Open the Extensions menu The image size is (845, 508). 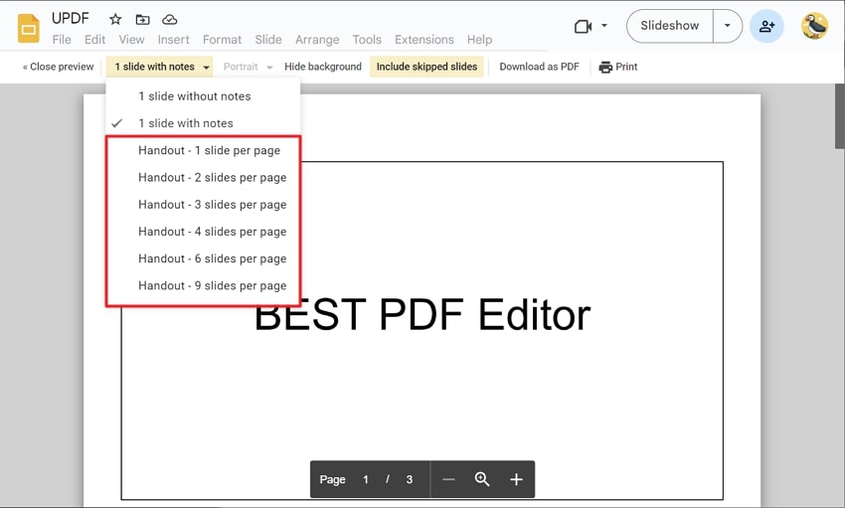click(424, 40)
